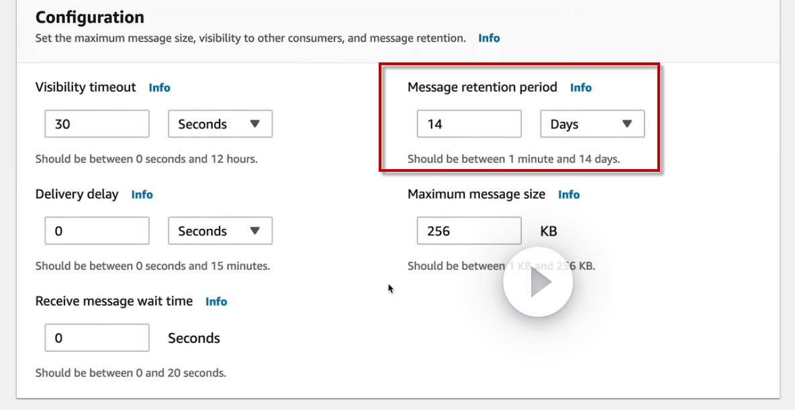The width and height of the screenshot is (795, 410).
Task: Click the Configuration section heading
Action: [90, 17]
